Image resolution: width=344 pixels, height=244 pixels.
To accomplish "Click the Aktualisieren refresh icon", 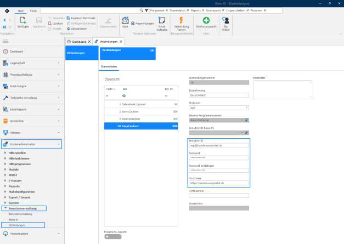I will (68, 29).
